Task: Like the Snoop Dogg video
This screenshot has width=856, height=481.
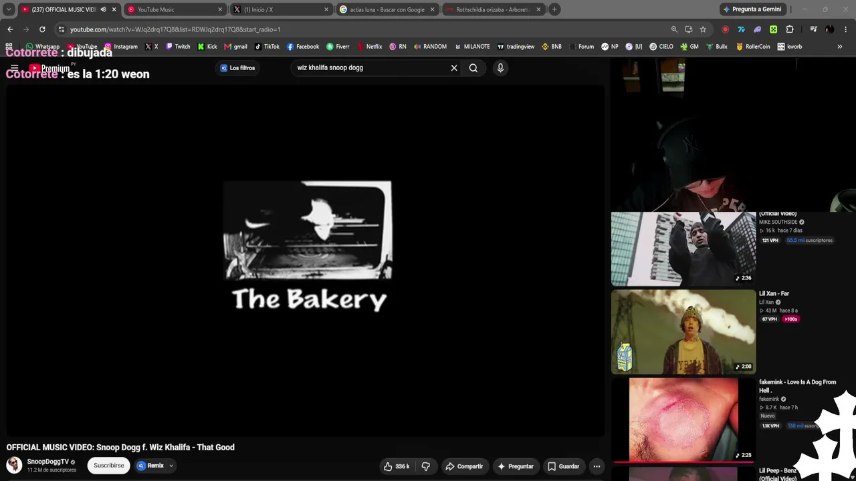Action: coord(396,466)
